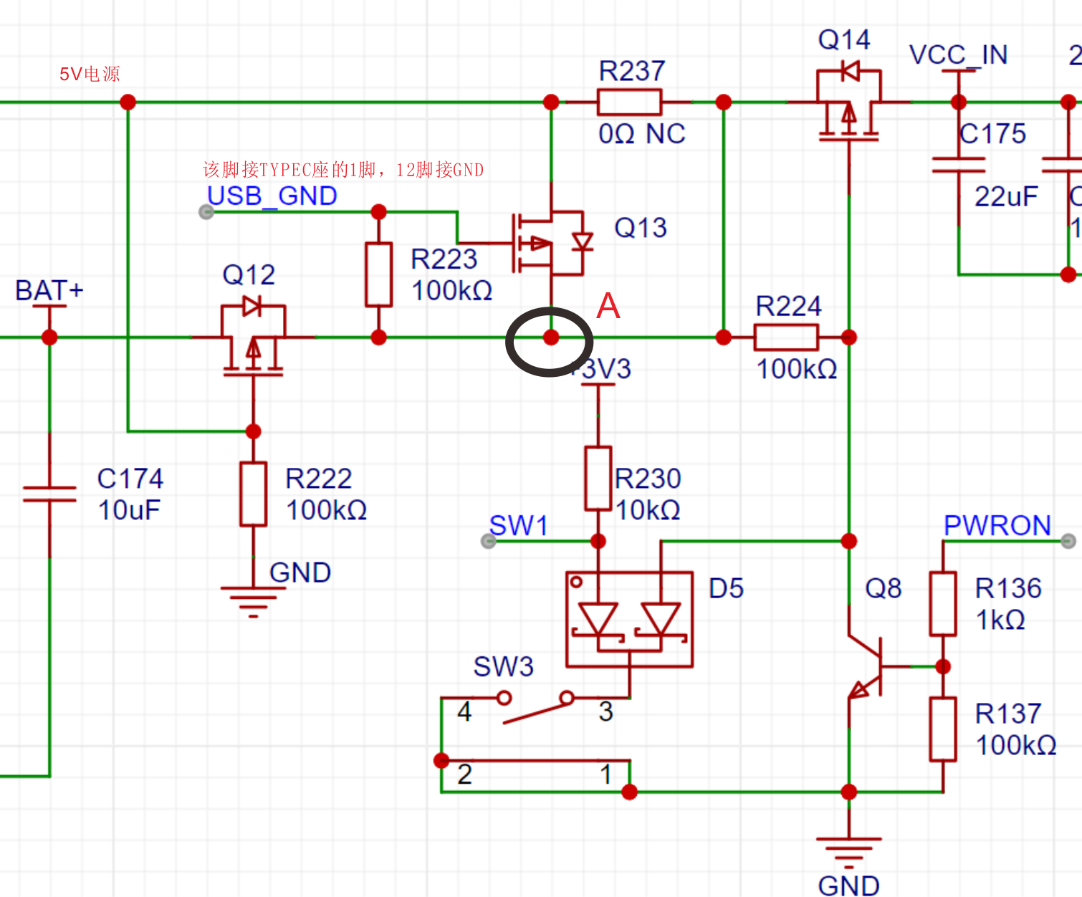1082x897 pixels.
Task: Click the '22uF' value text
Action: click(1006, 196)
